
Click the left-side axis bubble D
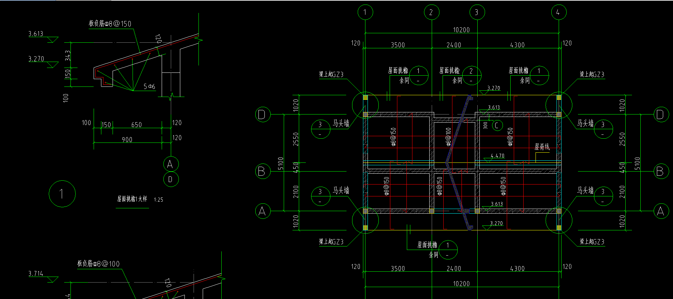263,114
